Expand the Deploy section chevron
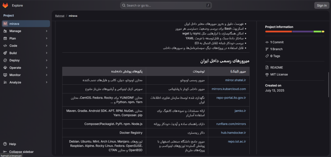This screenshot has width=331, height=157. [47, 60]
